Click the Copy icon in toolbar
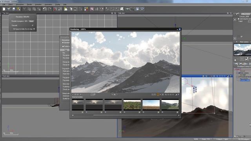The height and width of the screenshot is (141, 251). click(x=29, y=9)
